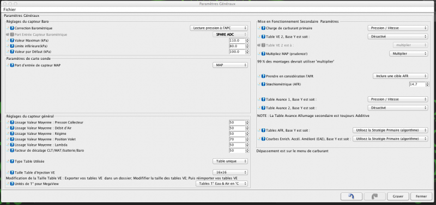The height and width of the screenshot is (205, 436).
Task: Open help for Lissage Presson Collecteur
Action: point(12,122)
